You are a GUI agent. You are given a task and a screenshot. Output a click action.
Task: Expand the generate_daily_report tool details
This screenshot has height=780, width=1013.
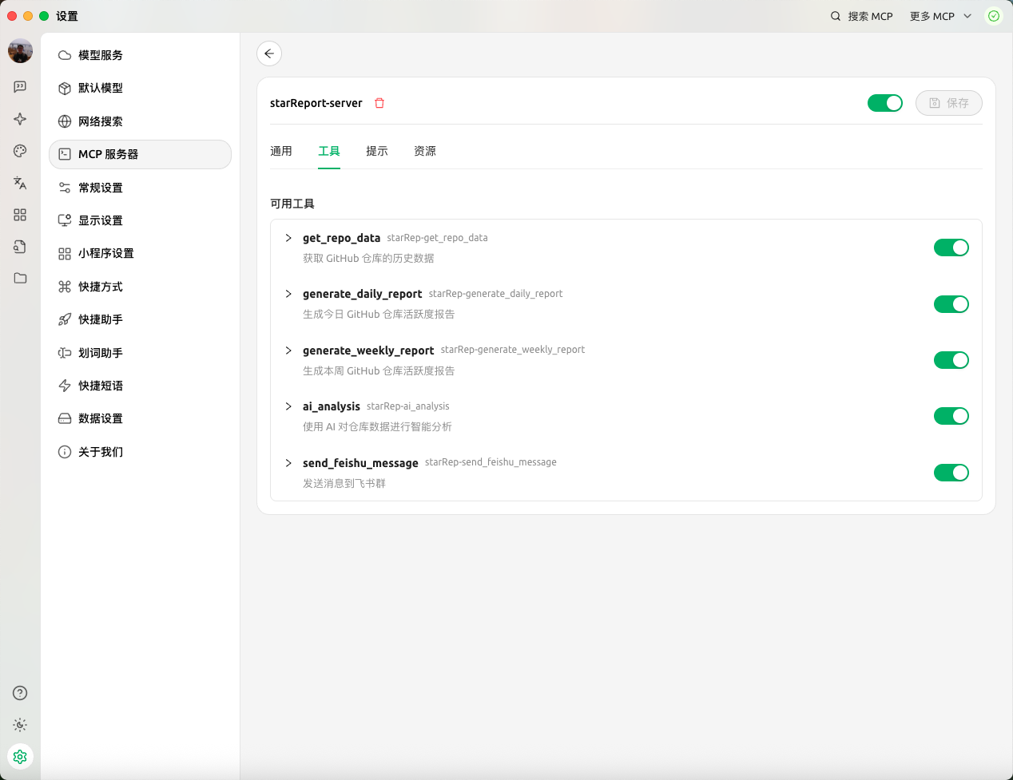[288, 294]
